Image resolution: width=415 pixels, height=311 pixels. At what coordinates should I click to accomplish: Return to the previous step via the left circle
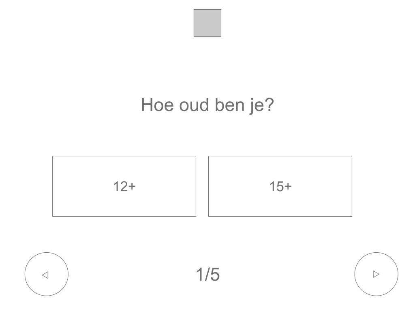pos(46,274)
